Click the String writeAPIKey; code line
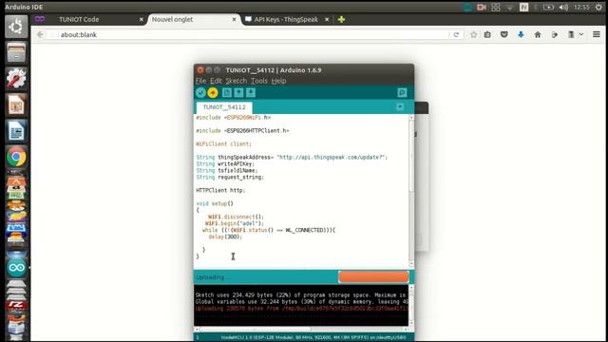The width and height of the screenshot is (608, 342). tap(225, 164)
